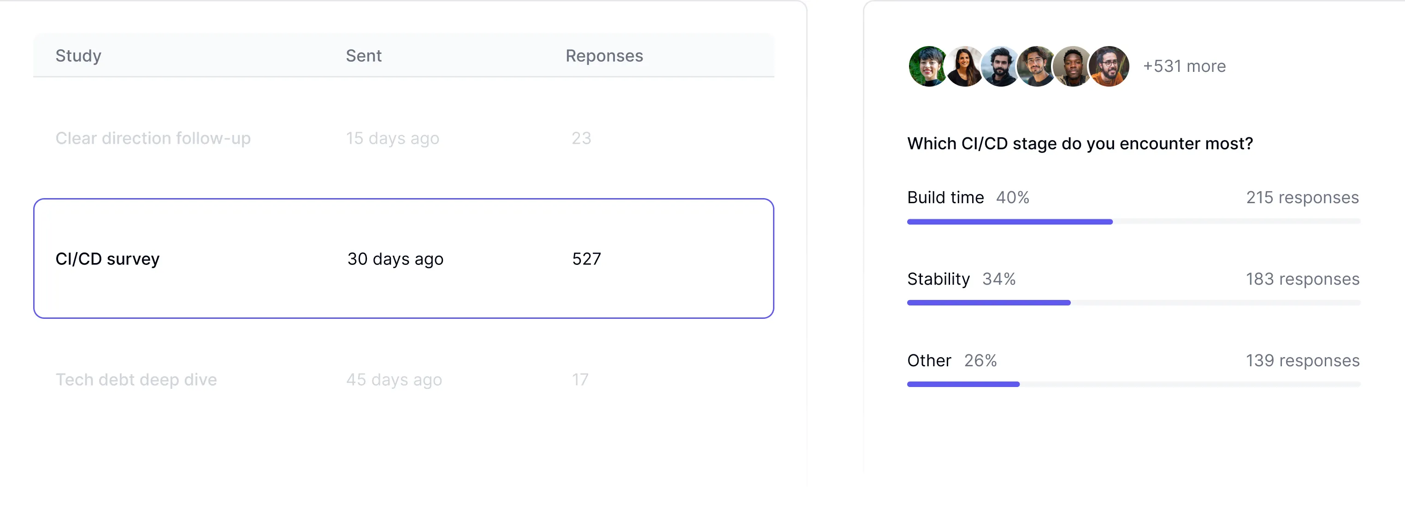Click the sixth avatar wearing glasses
Image resolution: width=1405 pixels, height=528 pixels.
[x=1110, y=66]
